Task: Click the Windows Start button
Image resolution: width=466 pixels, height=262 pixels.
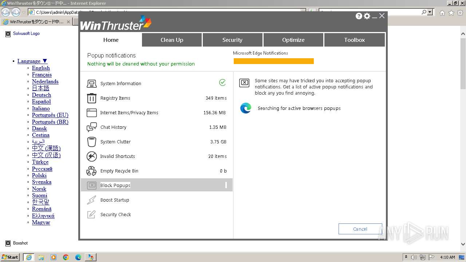Action: click(x=10, y=257)
